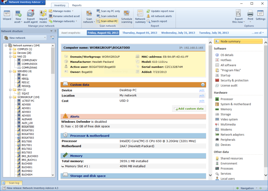Collapse the Custom data section
Image resolution: width=268 pixels, height=191 pixels.
pyautogui.click(x=203, y=84)
